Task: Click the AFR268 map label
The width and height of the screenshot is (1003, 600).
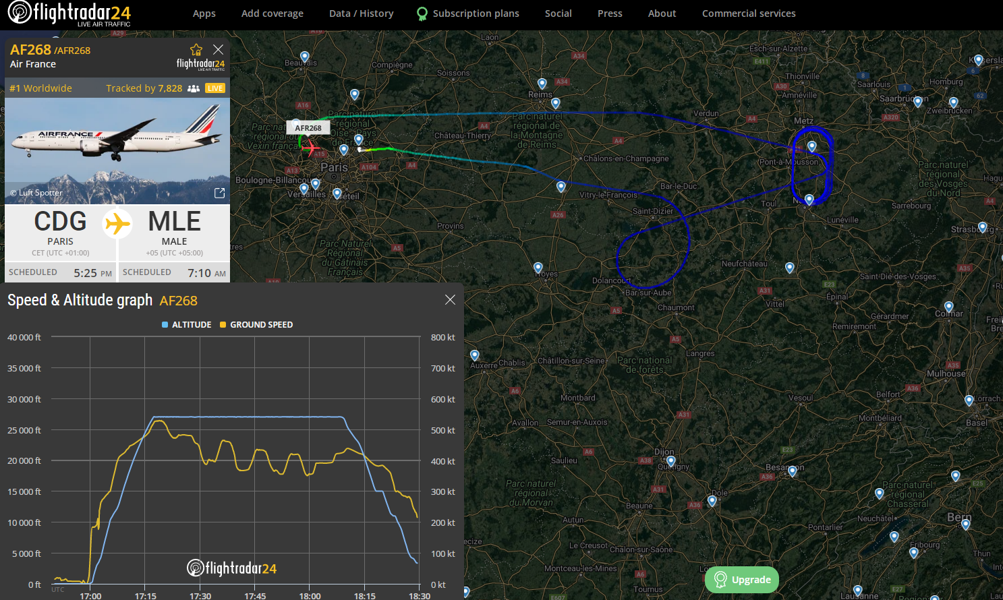Action: (308, 128)
